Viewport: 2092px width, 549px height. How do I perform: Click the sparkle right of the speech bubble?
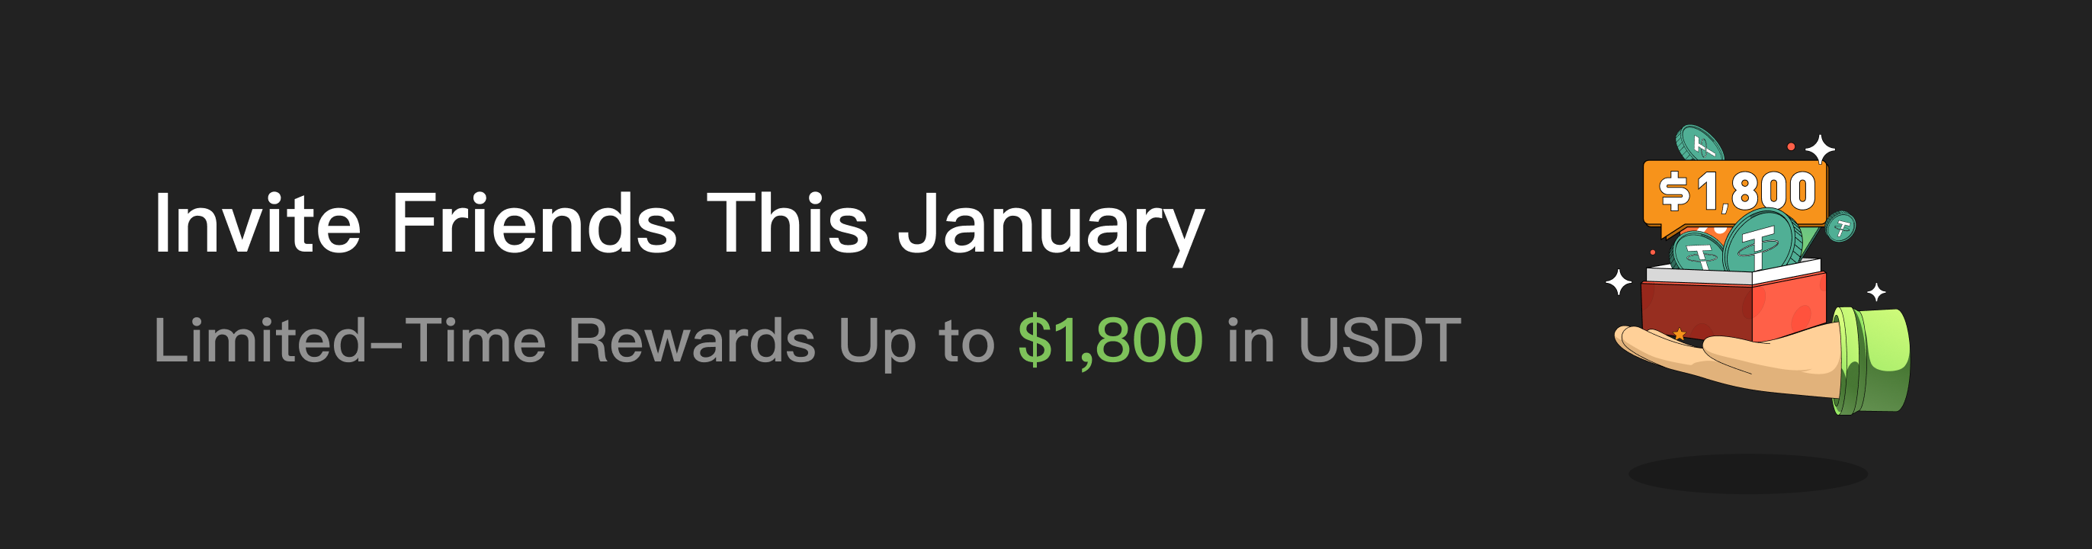[1820, 149]
